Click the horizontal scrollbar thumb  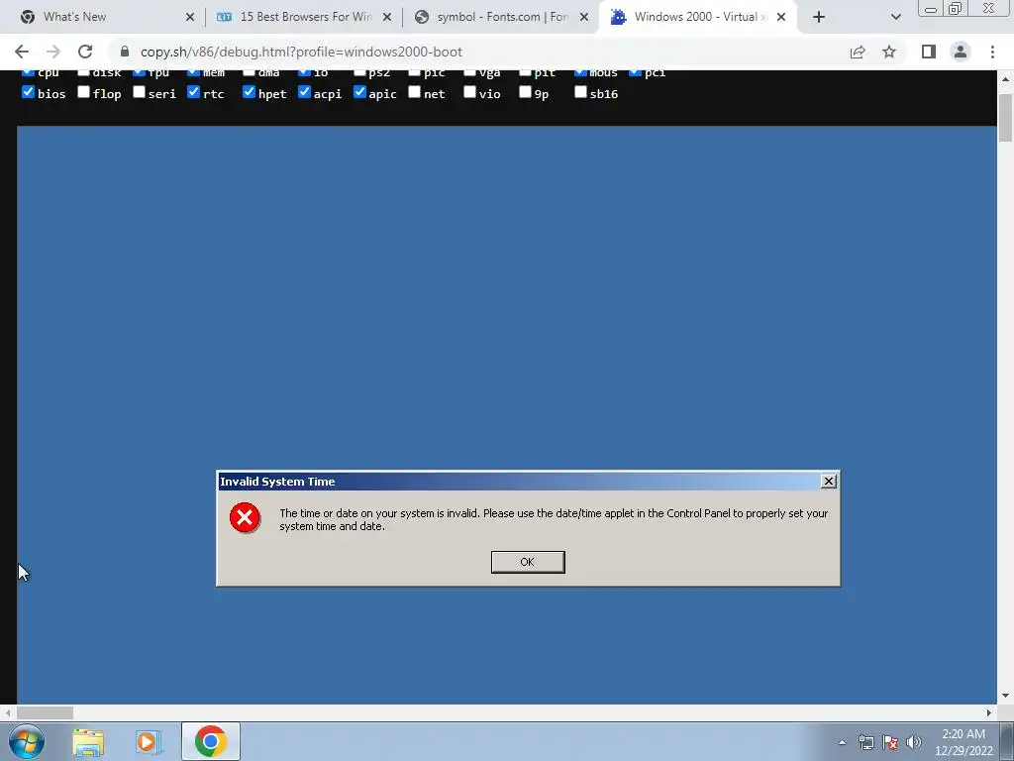[x=45, y=713]
